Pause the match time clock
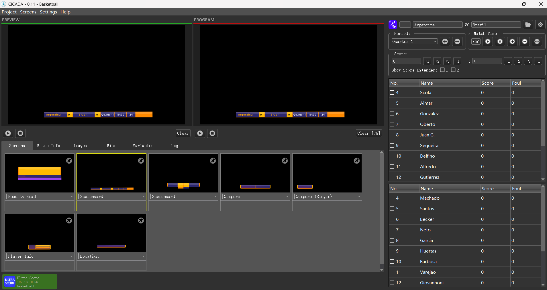This screenshot has width=547, height=290. (x=500, y=42)
